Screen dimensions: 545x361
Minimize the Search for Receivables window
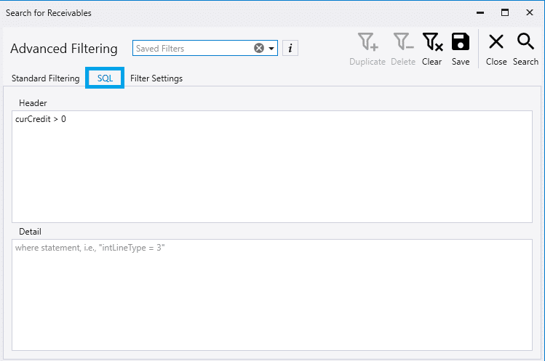479,13
